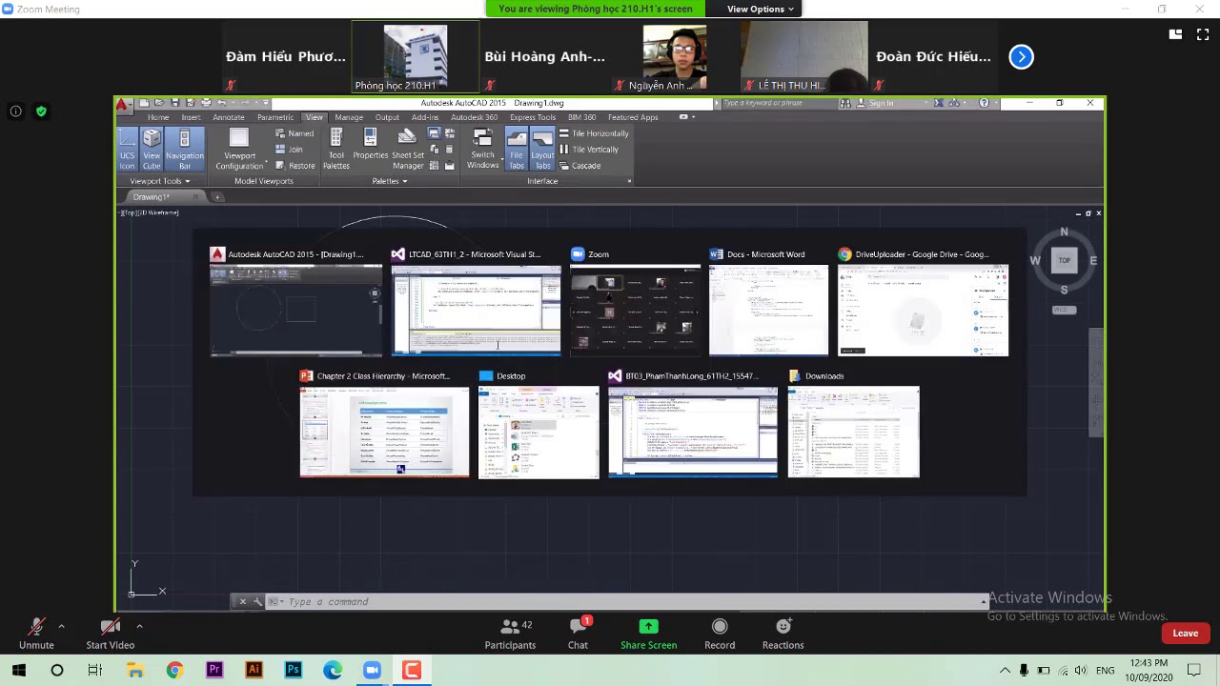Click Named viewports icon
1220x686 pixels.
pos(295,133)
